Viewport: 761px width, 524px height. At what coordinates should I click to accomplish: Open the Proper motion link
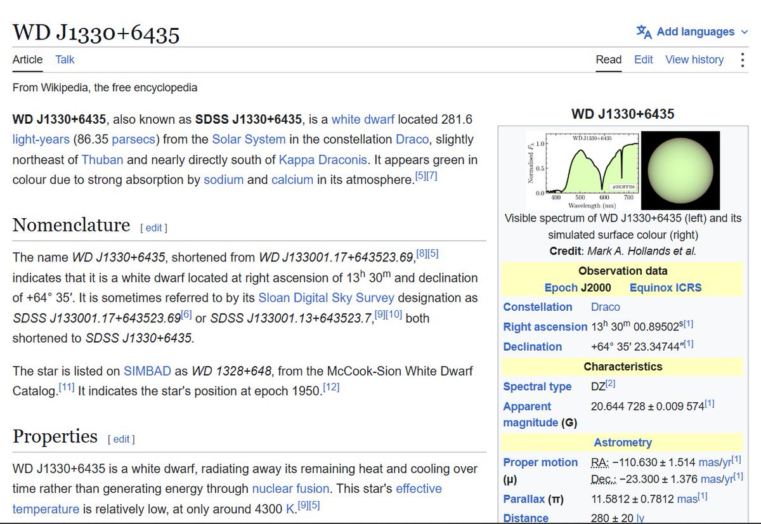540,462
